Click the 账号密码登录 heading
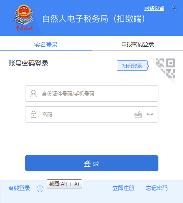The height and width of the screenshot is (203, 183). coord(28,63)
